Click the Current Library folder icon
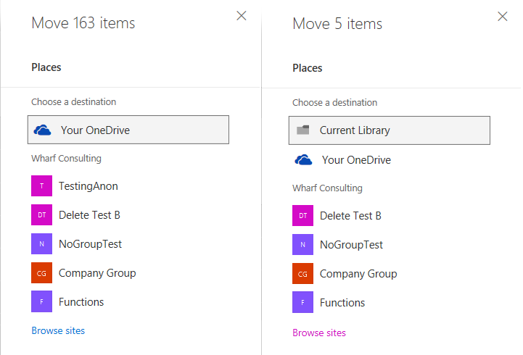Viewport: 523px width, 355px height. coord(303,130)
